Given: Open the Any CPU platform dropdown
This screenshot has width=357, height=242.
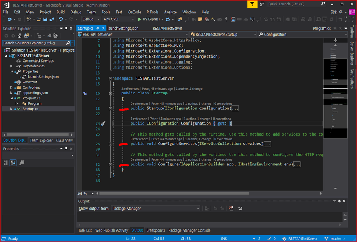Looking at the screenshot, I should [119, 19].
